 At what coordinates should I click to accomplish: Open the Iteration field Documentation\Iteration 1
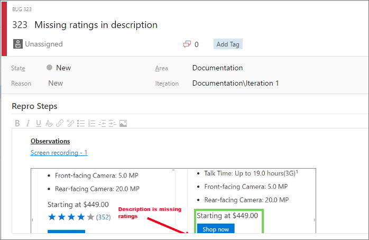tap(235, 83)
